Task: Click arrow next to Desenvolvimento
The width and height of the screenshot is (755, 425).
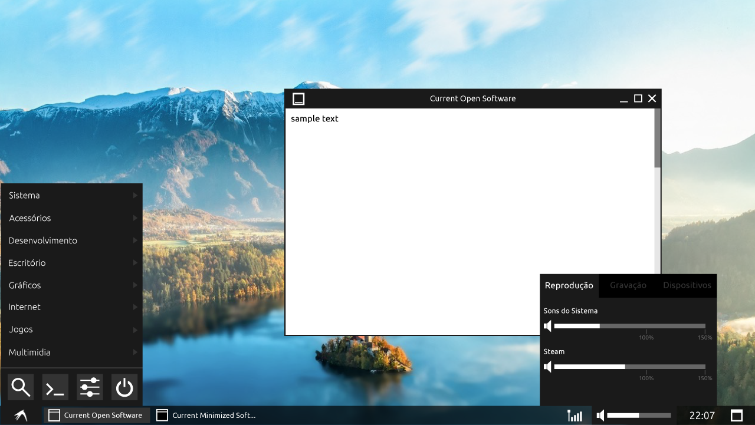Action: (135, 240)
